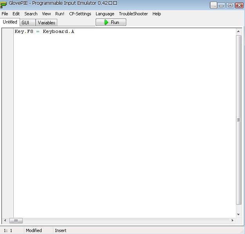Click the Modified status bar entry
245x234 pixels.
[34, 230]
